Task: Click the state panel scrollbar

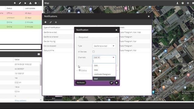Action: [x=41, y=74]
